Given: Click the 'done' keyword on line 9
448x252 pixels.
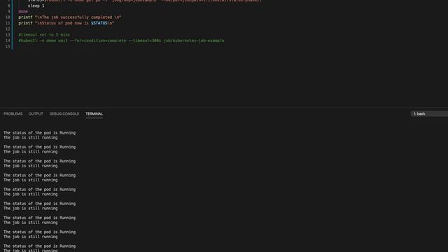Looking at the screenshot, I should pyautogui.click(x=23, y=11).
